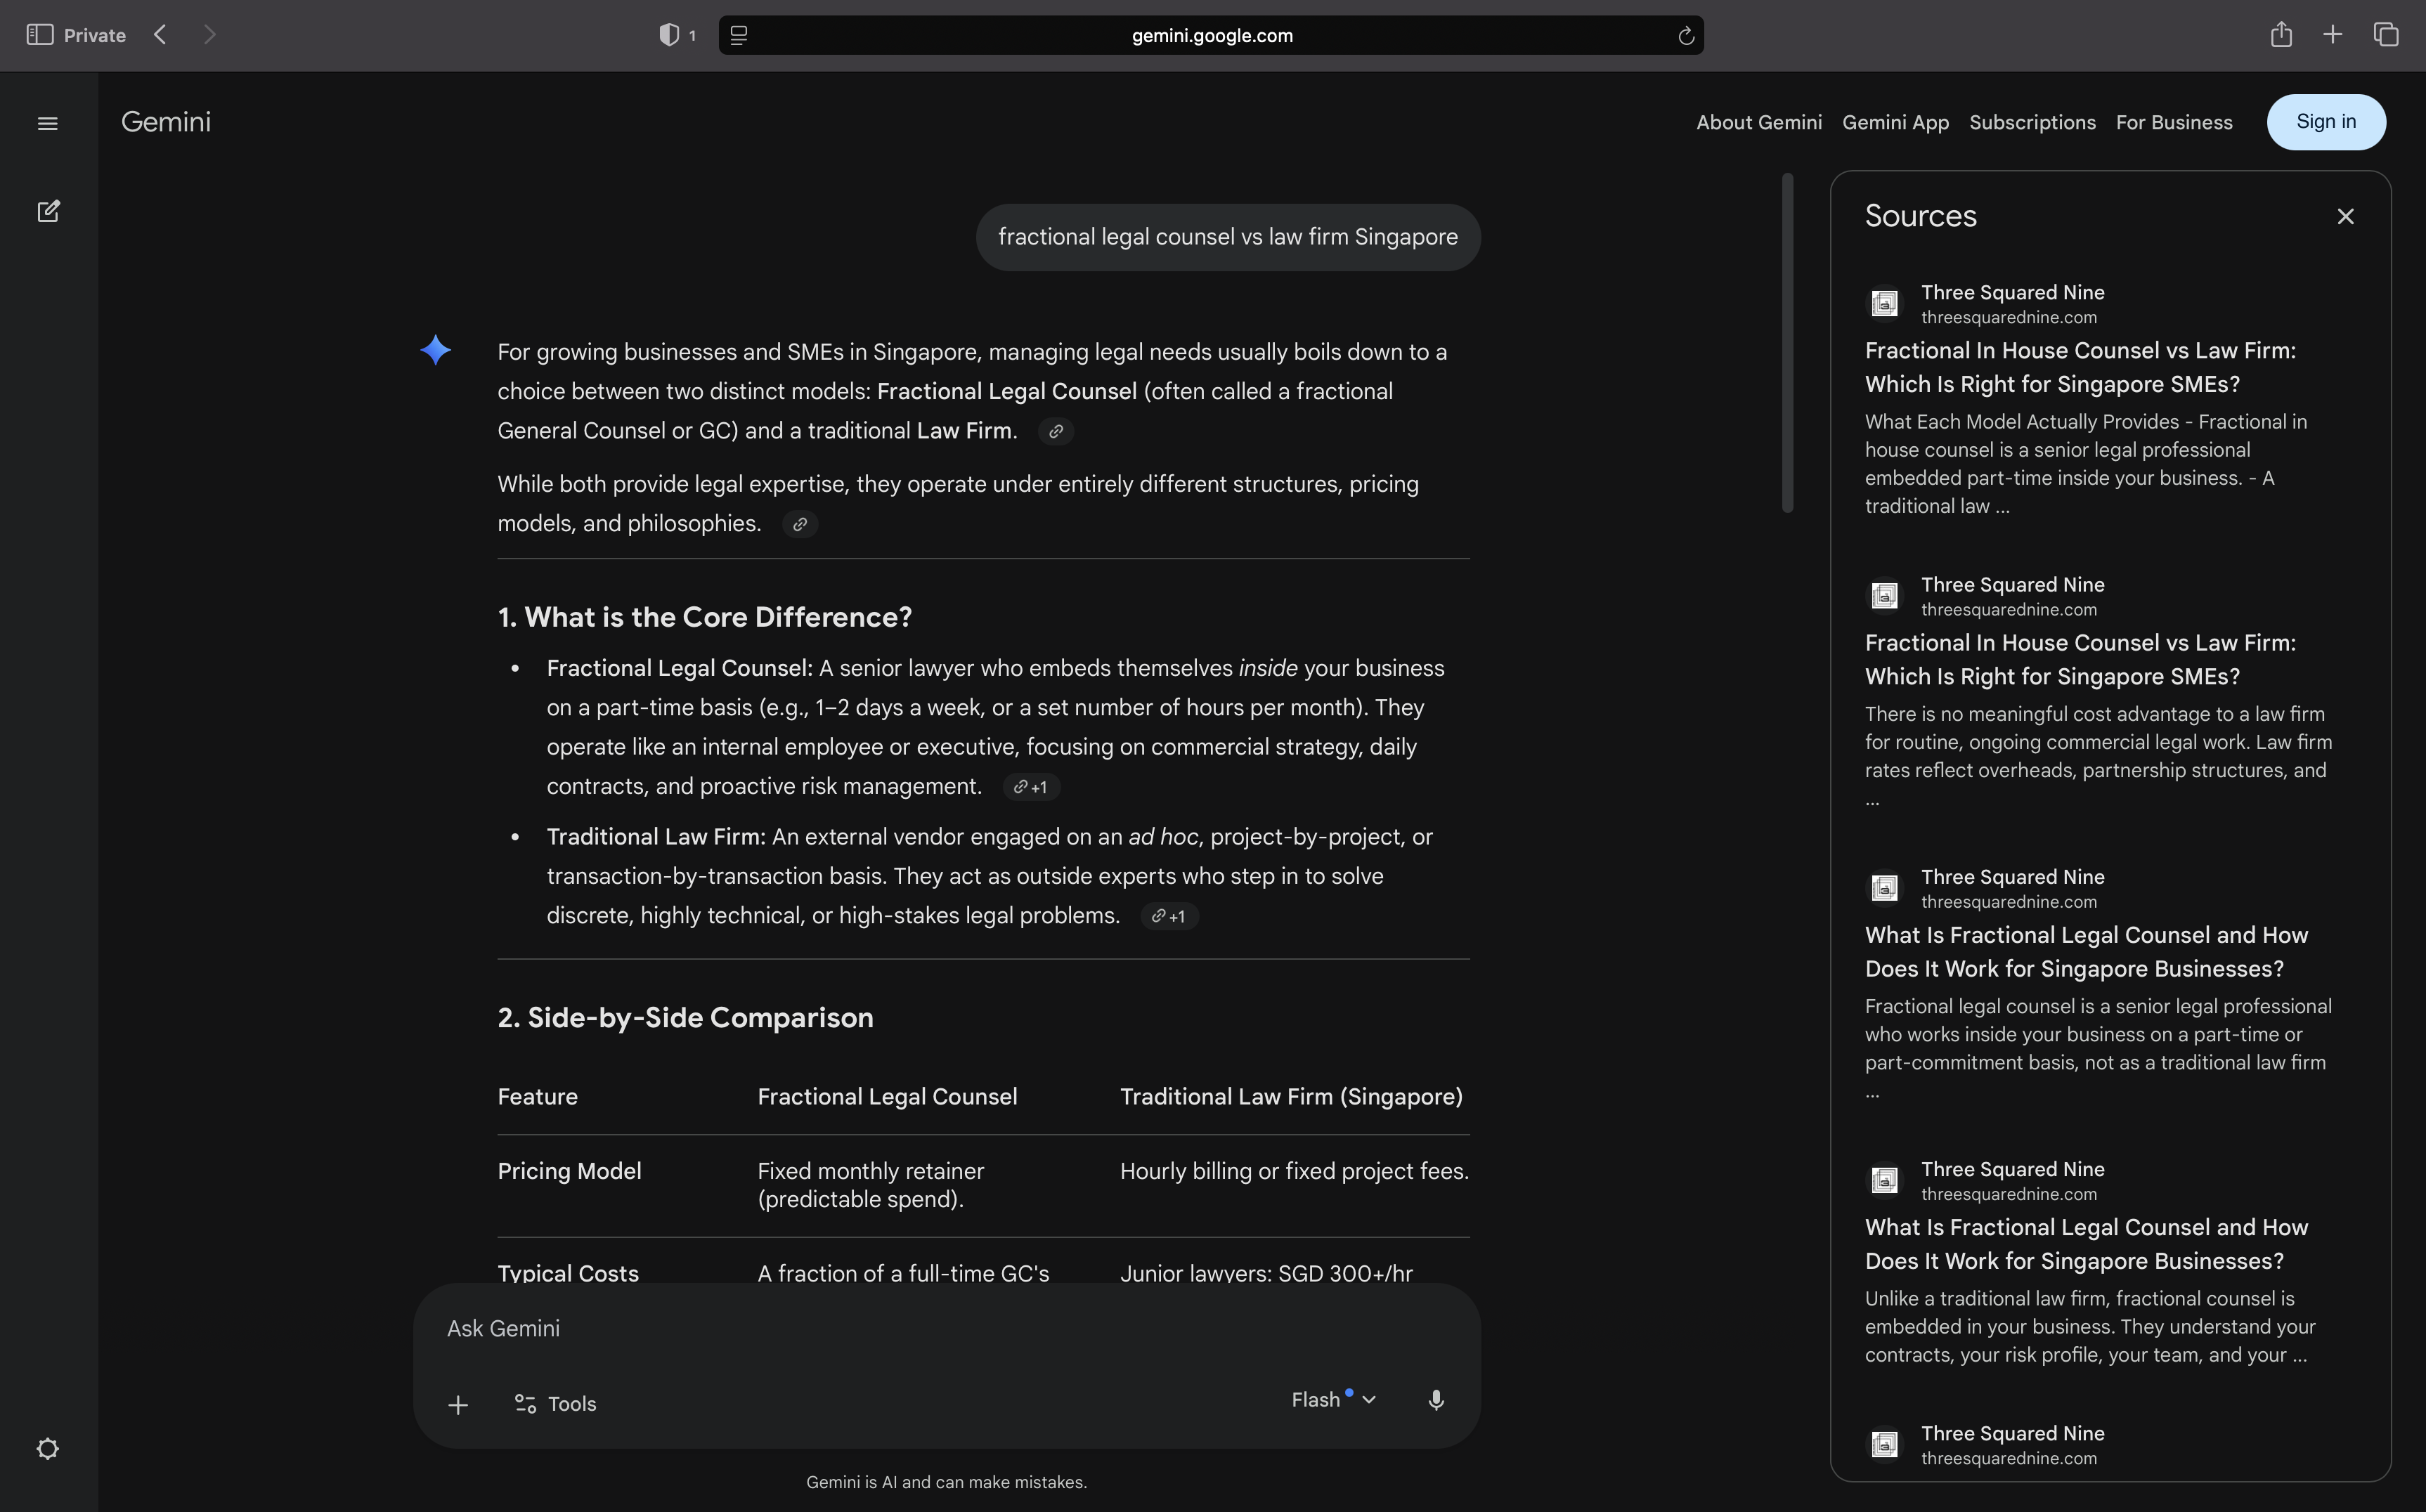Click the 'Fractional Legal Counsel:' bullet label
The width and height of the screenshot is (2426, 1512).
(x=680, y=668)
